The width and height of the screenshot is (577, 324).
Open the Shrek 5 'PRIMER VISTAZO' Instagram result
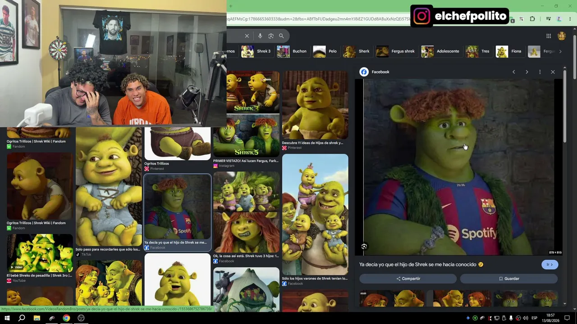click(246, 135)
